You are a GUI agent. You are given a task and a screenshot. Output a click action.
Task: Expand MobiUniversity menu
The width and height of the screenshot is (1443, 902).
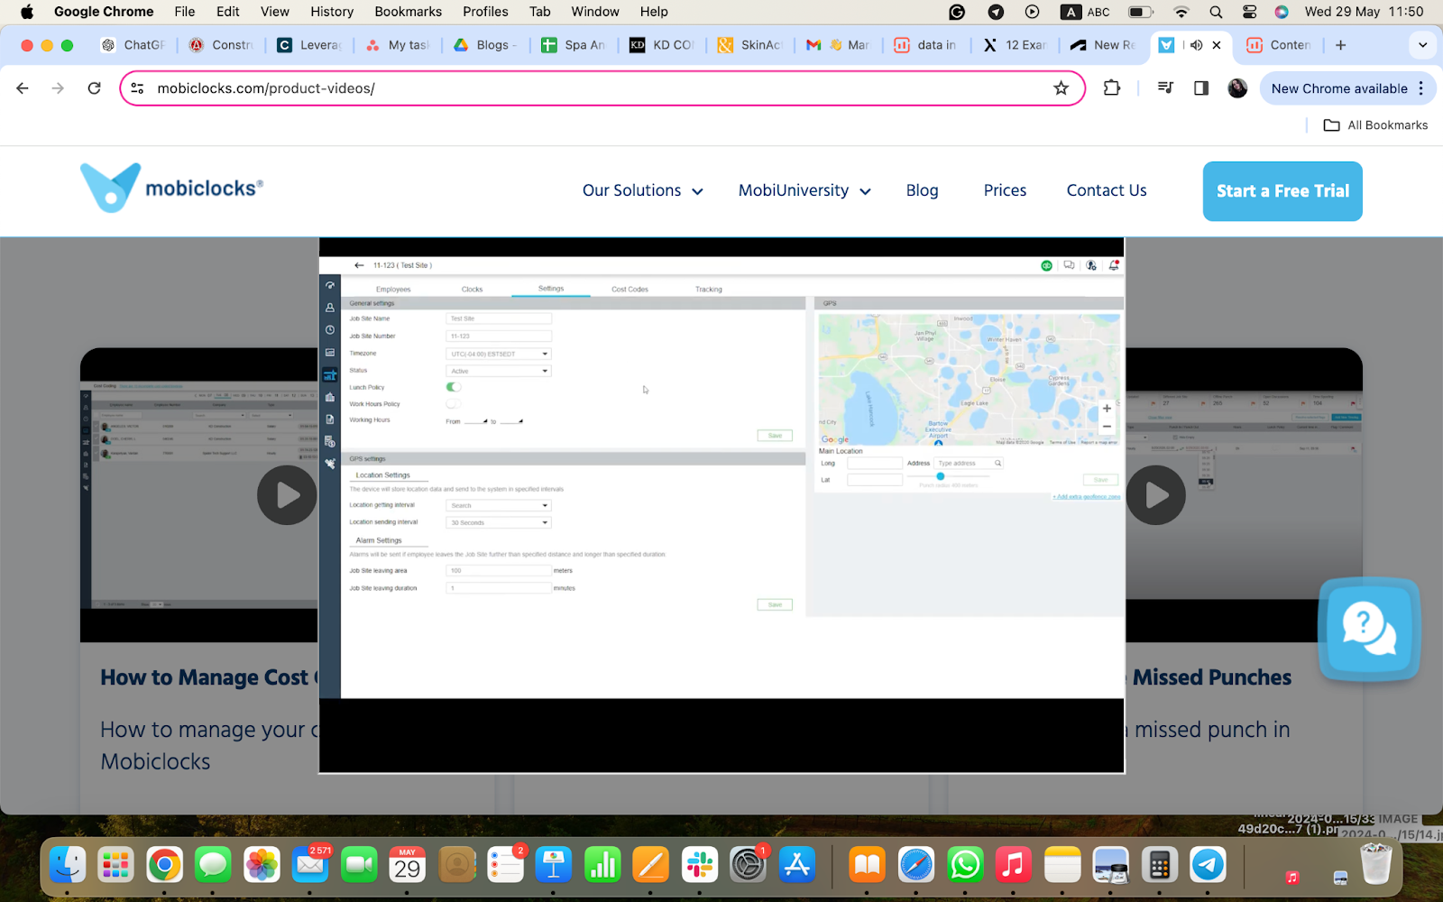pyautogui.click(x=804, y=190)
